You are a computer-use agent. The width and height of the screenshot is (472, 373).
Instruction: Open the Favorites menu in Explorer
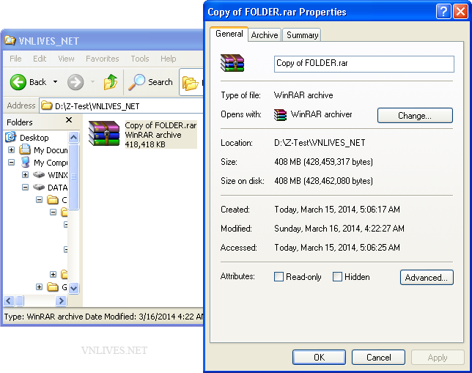103,59
